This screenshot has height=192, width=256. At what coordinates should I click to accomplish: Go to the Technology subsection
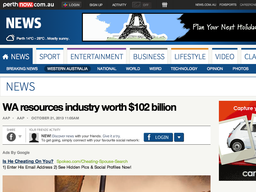[184, 69]
